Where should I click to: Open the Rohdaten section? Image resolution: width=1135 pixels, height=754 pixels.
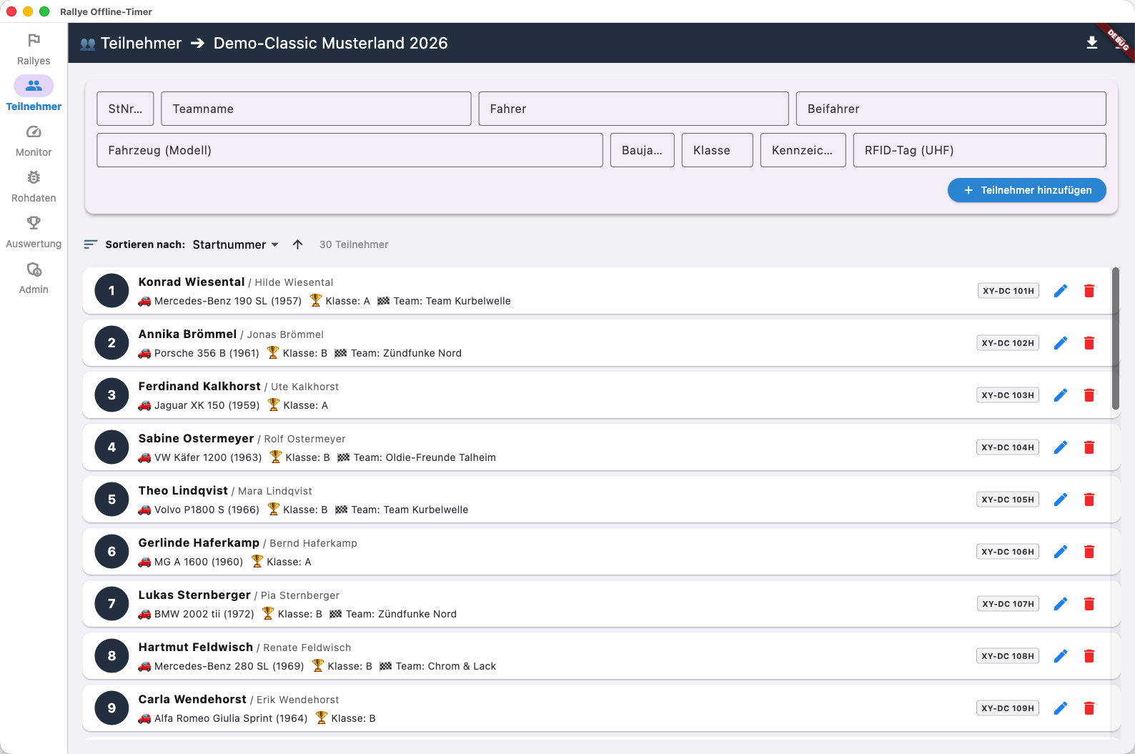(x=34, y=187)
